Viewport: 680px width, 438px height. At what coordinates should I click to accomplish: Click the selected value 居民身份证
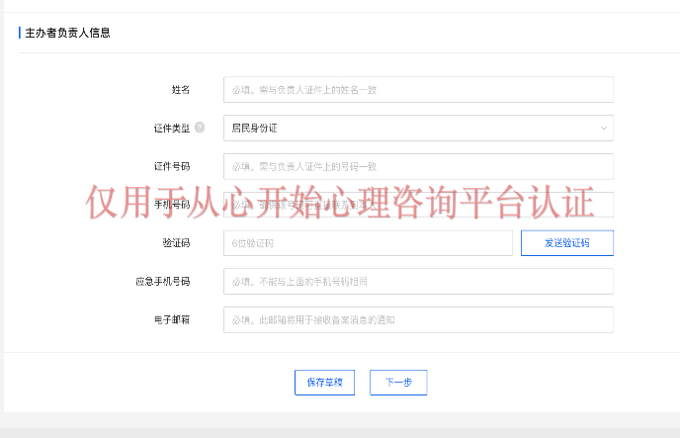pos(255,129)
